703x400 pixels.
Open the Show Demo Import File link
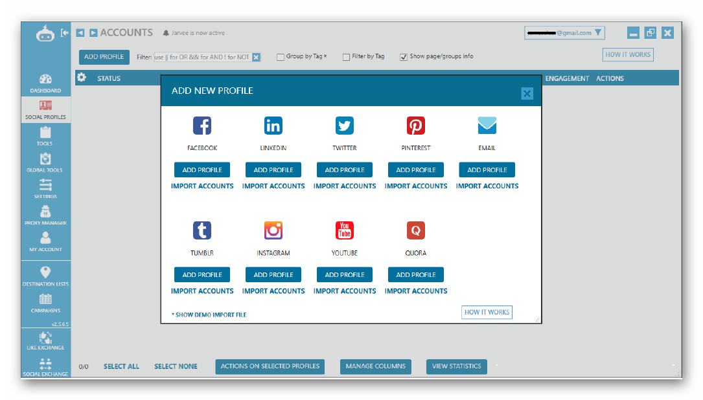click(x=209, y=315)
